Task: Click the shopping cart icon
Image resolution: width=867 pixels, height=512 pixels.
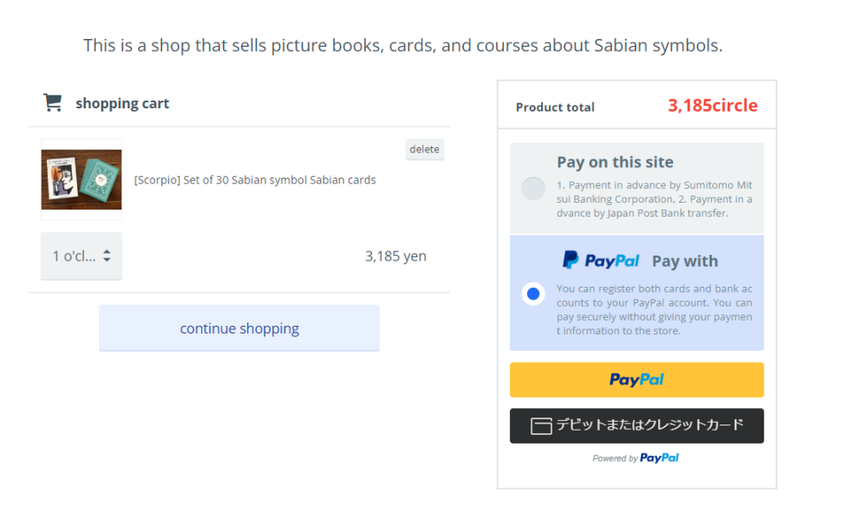Action: [x=53, y=103]
